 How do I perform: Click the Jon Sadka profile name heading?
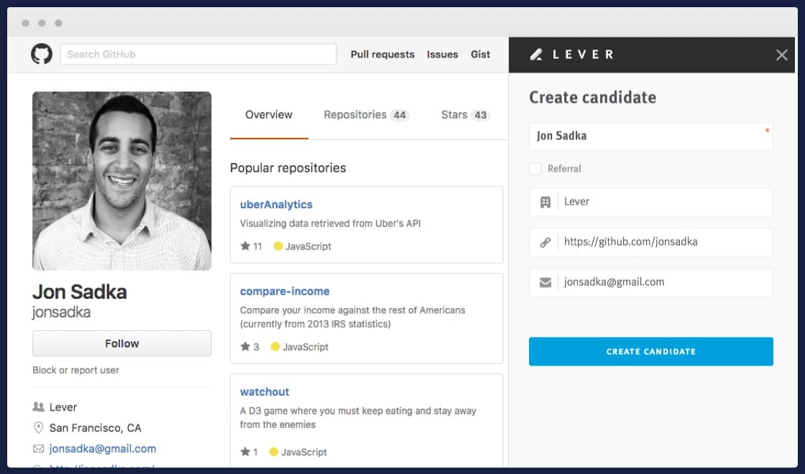[x=80, y=292]
